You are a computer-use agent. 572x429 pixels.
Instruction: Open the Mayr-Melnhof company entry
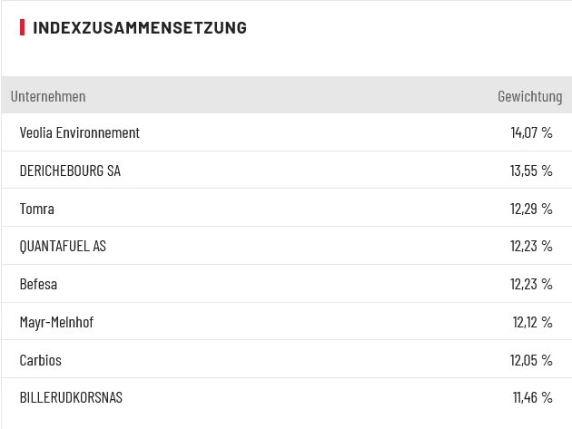[x=56, y=322]
